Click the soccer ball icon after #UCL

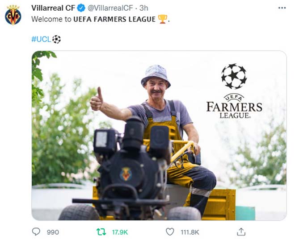(56, 39)
